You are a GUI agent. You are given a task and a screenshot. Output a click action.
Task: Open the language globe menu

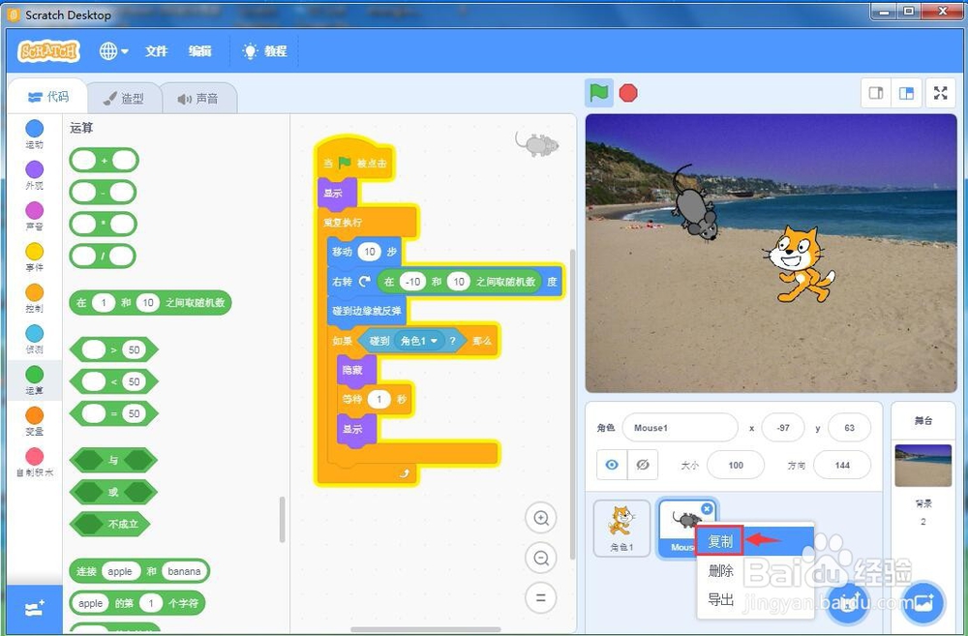pos(113,51)
